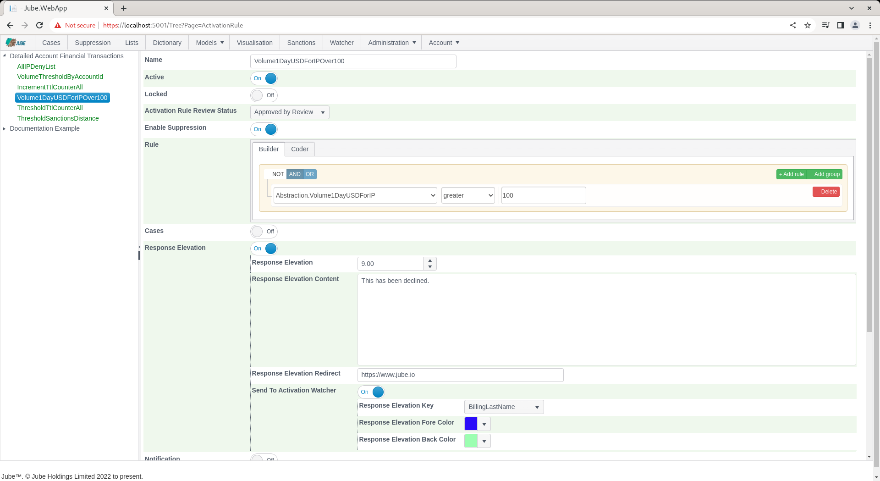
Task: Bookmark this page with star icon
Action: click(808, 25)
